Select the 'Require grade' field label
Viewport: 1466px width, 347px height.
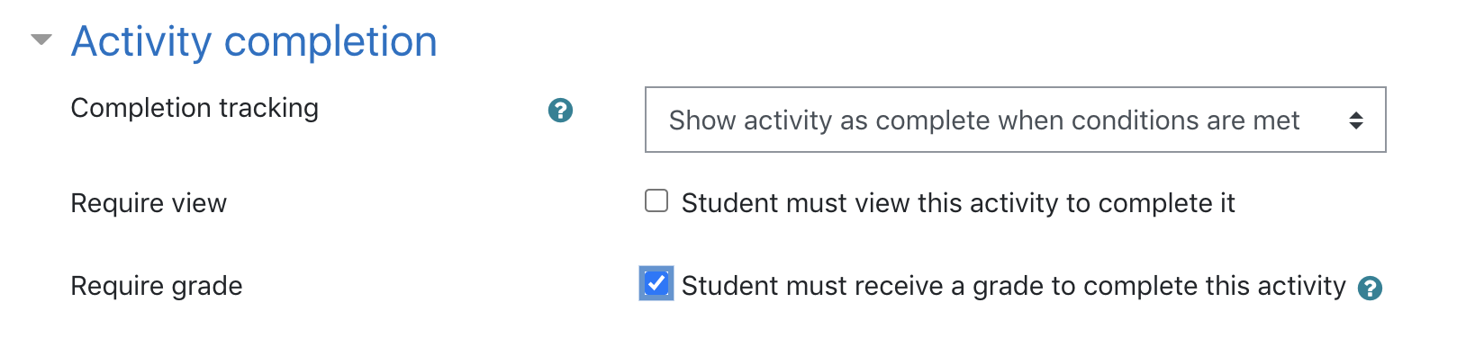(157, 286)
